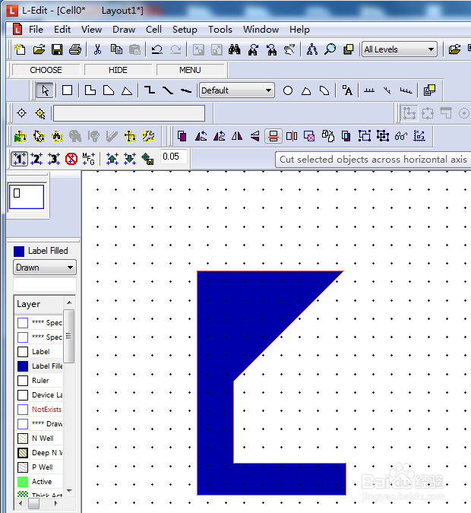Toggle visibility box of Device layer
The height and width of the screenshot is (513, 471).
coord(23,395)
